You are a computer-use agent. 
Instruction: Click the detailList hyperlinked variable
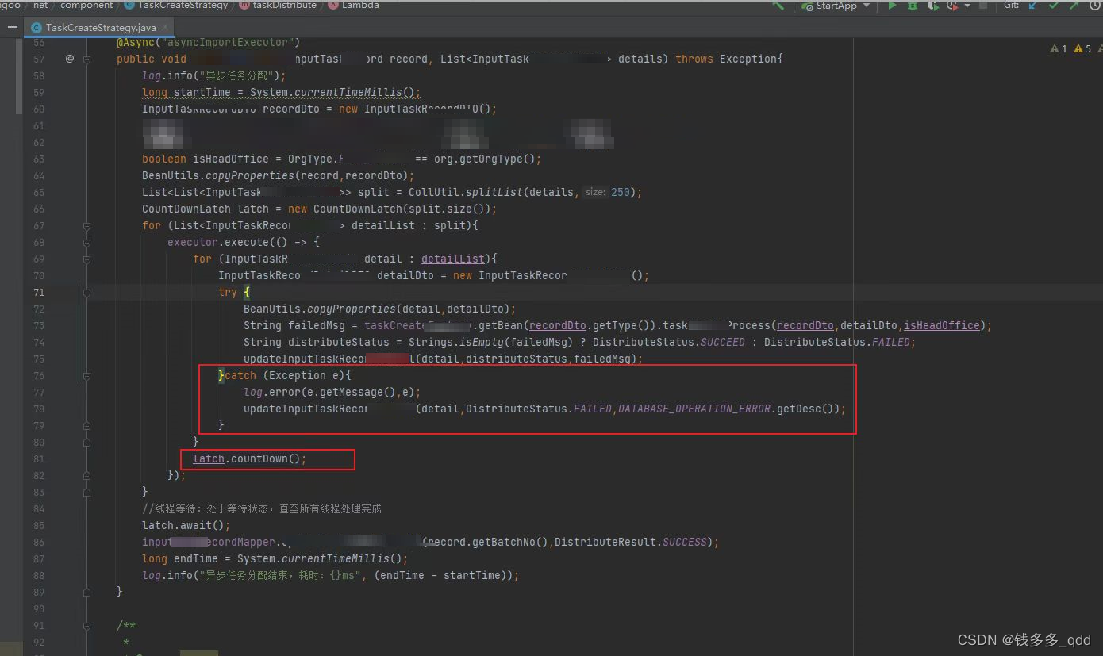(x=453, y=259)
